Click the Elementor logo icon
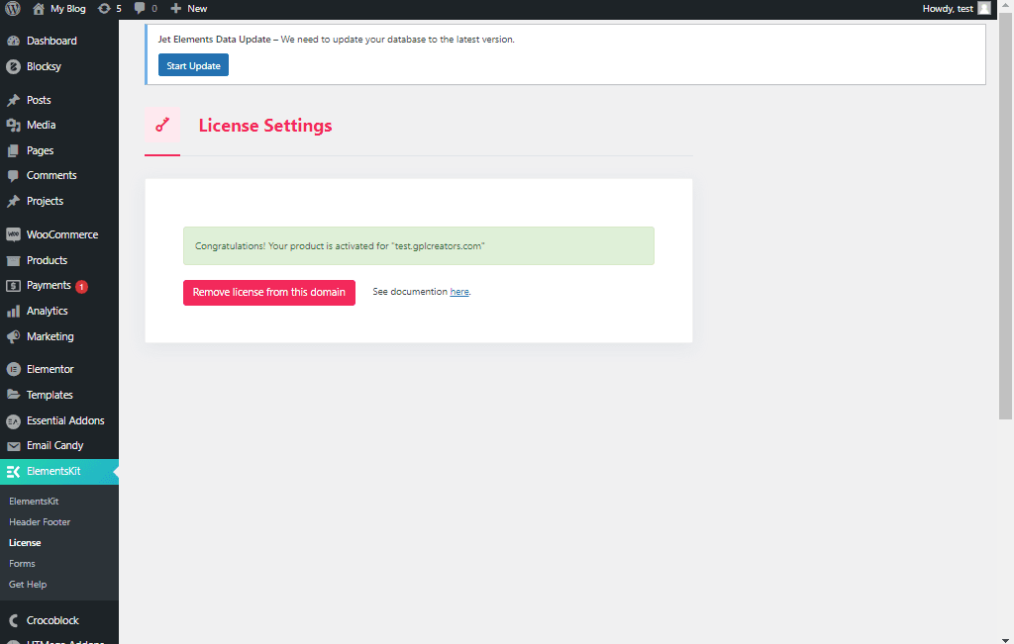The height and width of the screenshot is (644, 1014). tap(13, 369)
